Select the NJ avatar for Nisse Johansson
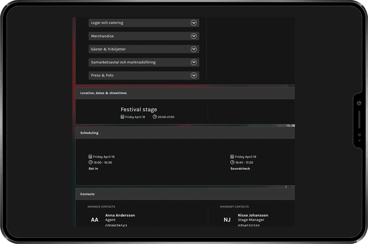This screenshot has height=244, width=368. 227,220
